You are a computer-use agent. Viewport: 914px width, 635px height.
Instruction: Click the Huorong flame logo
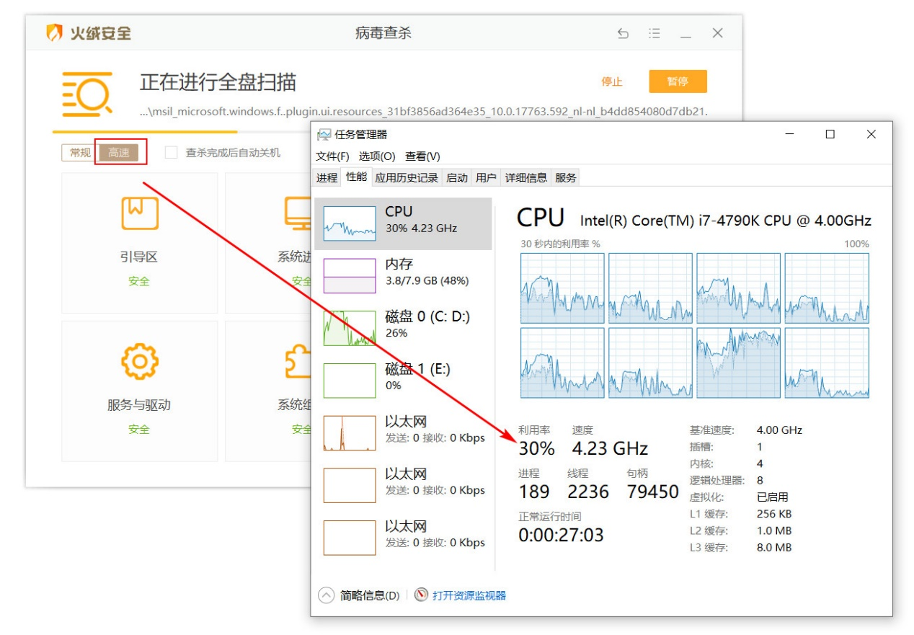(54, 33)
